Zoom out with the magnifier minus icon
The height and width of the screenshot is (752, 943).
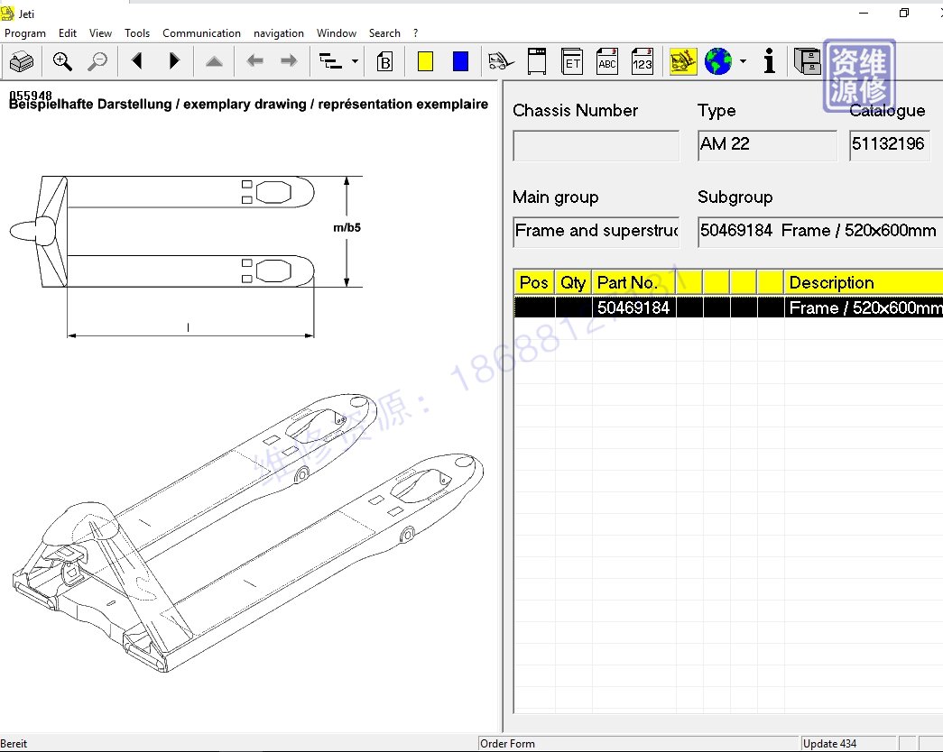(x=97, y=61)
